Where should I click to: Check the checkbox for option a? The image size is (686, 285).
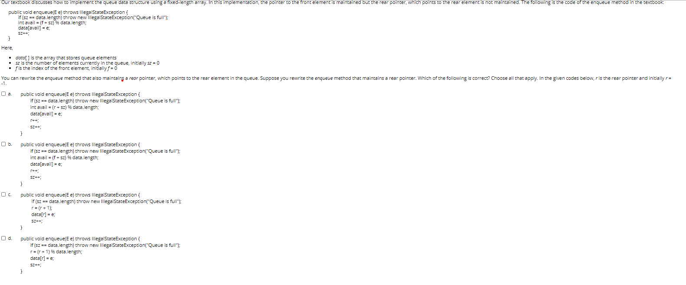3,94
